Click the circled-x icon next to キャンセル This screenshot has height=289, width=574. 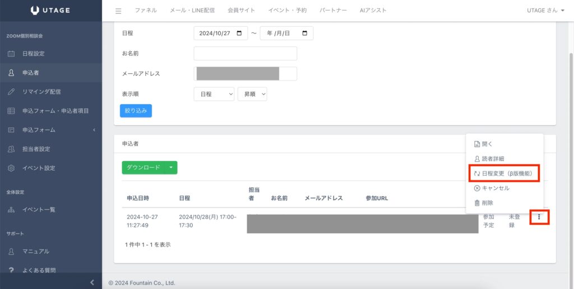click(x=477, y=188)
